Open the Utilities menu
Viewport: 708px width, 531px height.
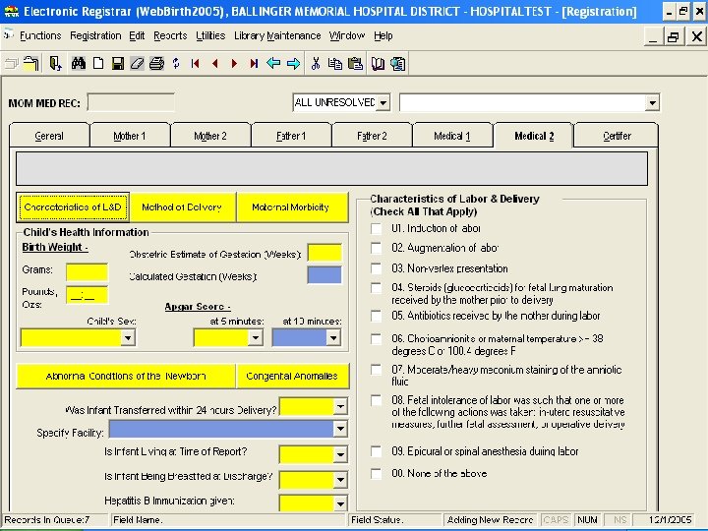[x=210, y=35]
